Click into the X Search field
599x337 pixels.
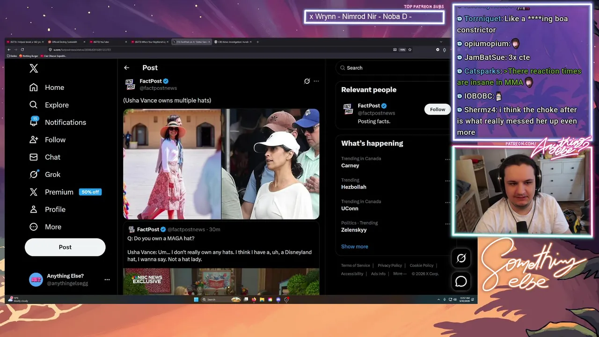pyautogui.click(x=393, y=68)
